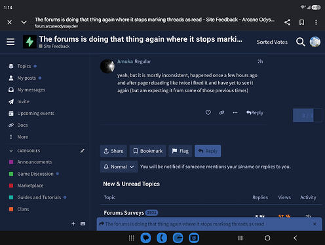This screenshot has height=245, width=325.
Task: Open the sidebar keyboard shortcuts icon
Action: [x=83, y=223]
